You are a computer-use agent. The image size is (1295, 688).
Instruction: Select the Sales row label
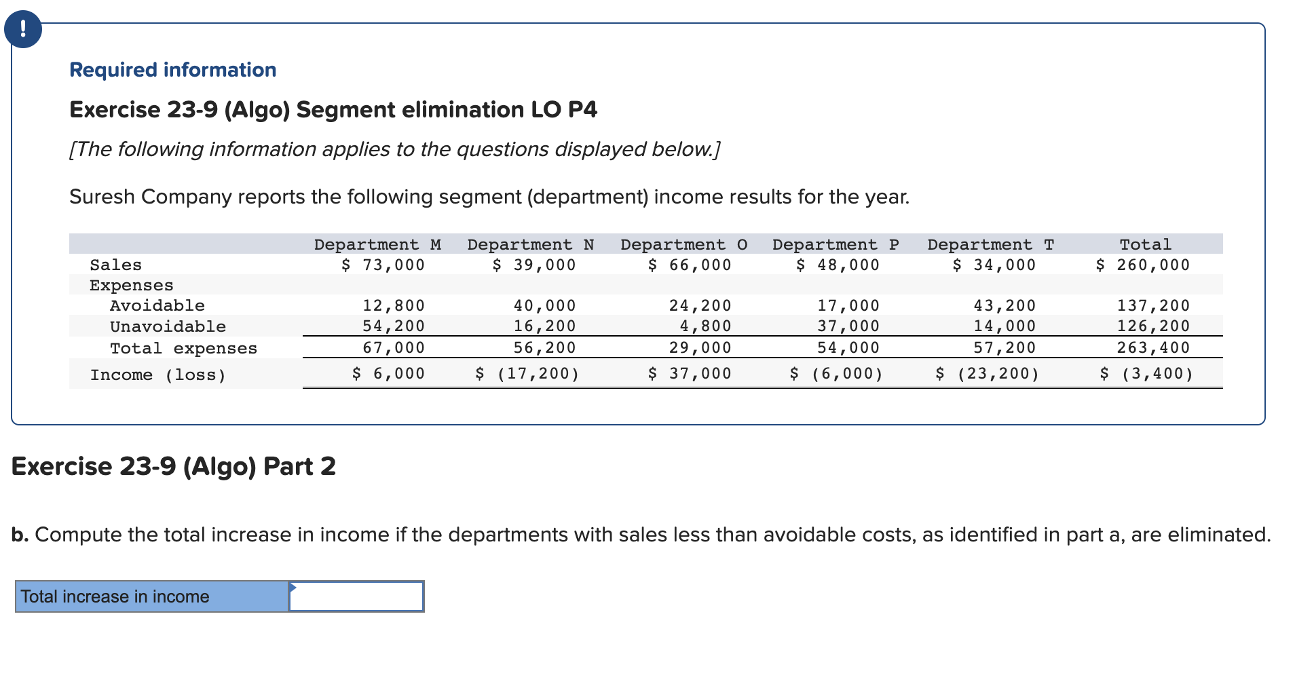tap(115, 265)
